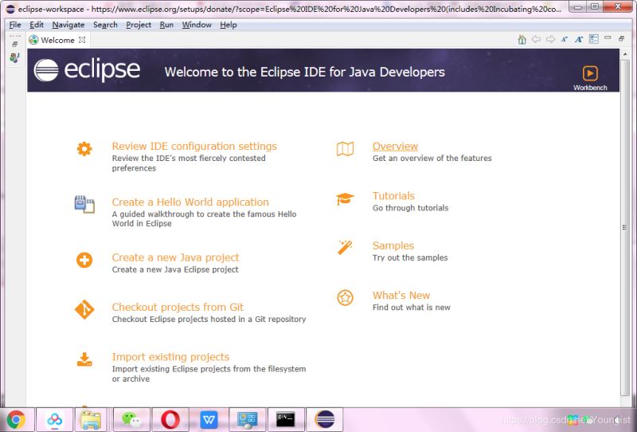Click the plus icon for new Java project
Viewport: 637px width, 432px height.
pyautogui.click(x=84, y=260)
